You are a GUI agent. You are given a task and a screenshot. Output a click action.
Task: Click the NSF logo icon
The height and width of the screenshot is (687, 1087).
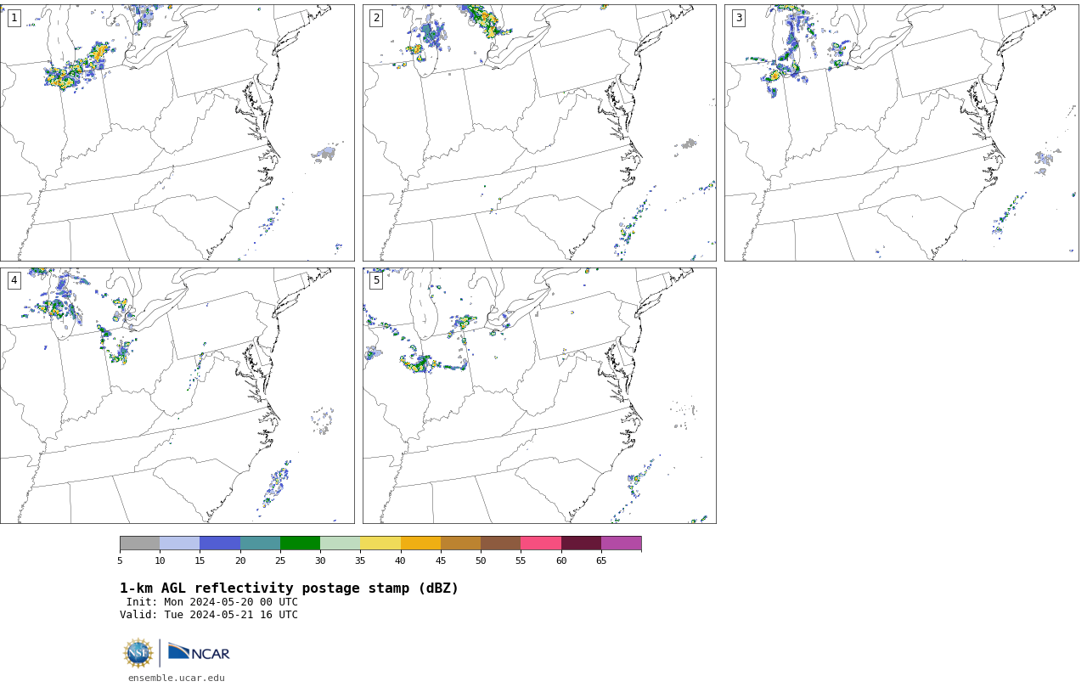tap(138, 653)
